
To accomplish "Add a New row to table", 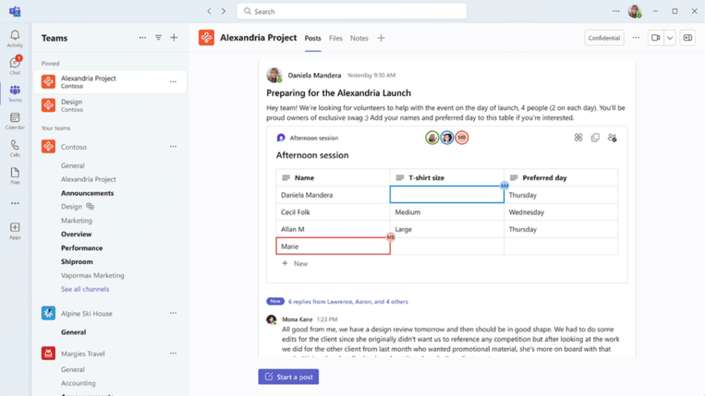I will 295,263.
